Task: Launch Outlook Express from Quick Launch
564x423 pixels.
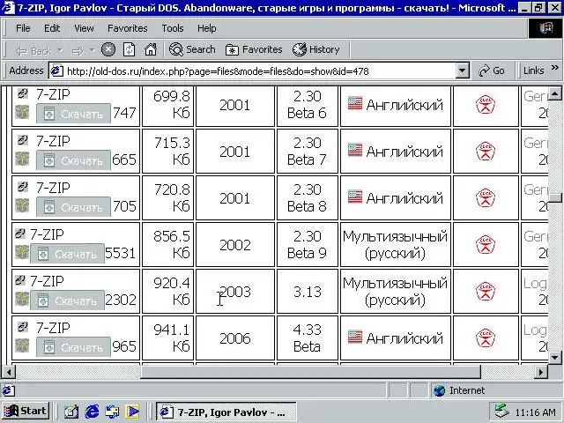Action: pyautogui.click(x=112, y=412)
